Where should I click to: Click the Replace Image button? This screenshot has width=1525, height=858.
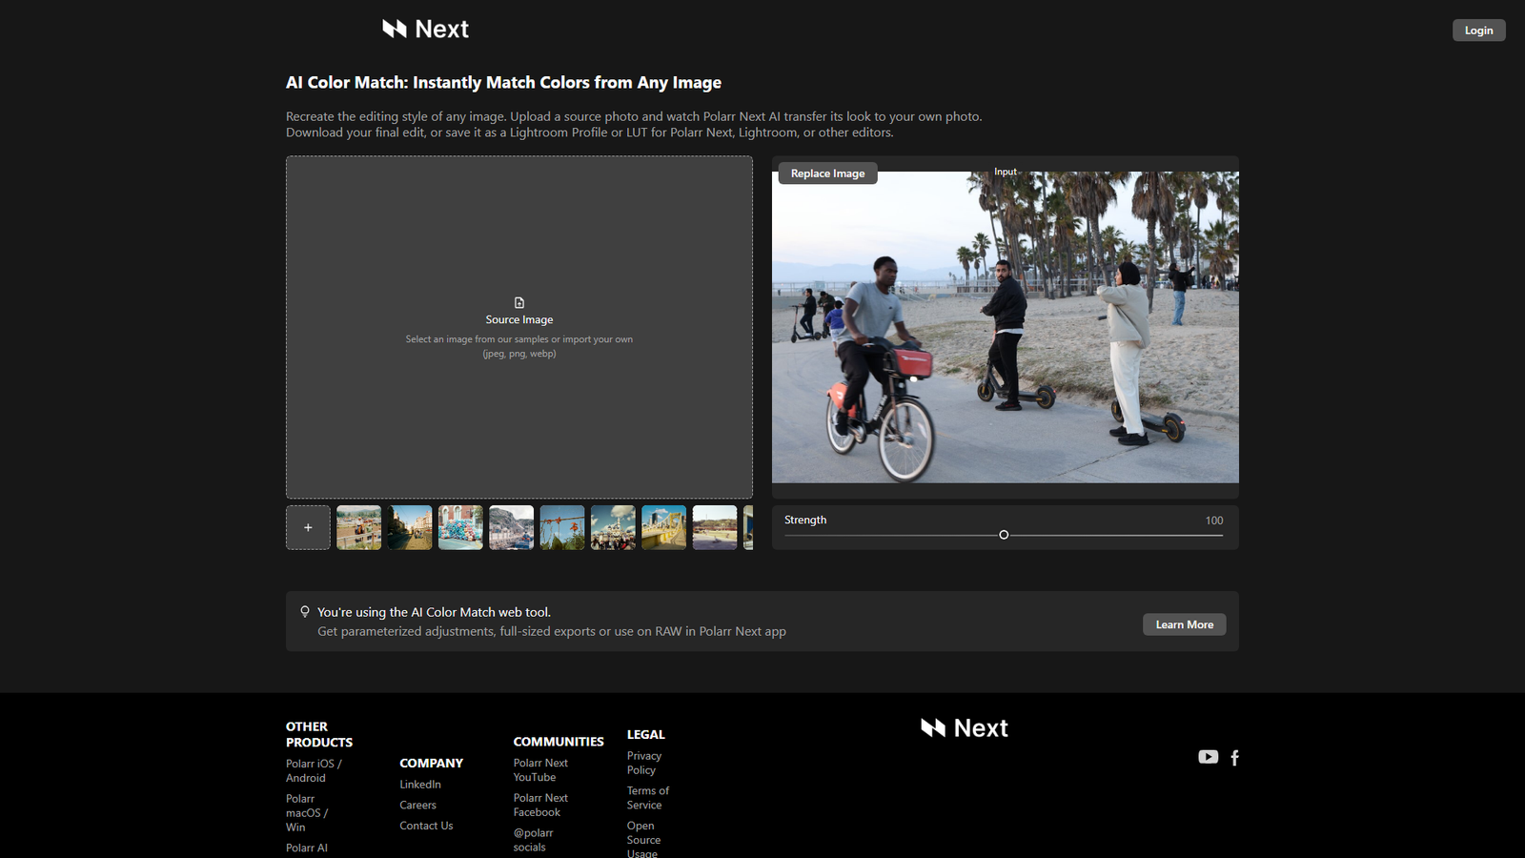tap(827, 174)
